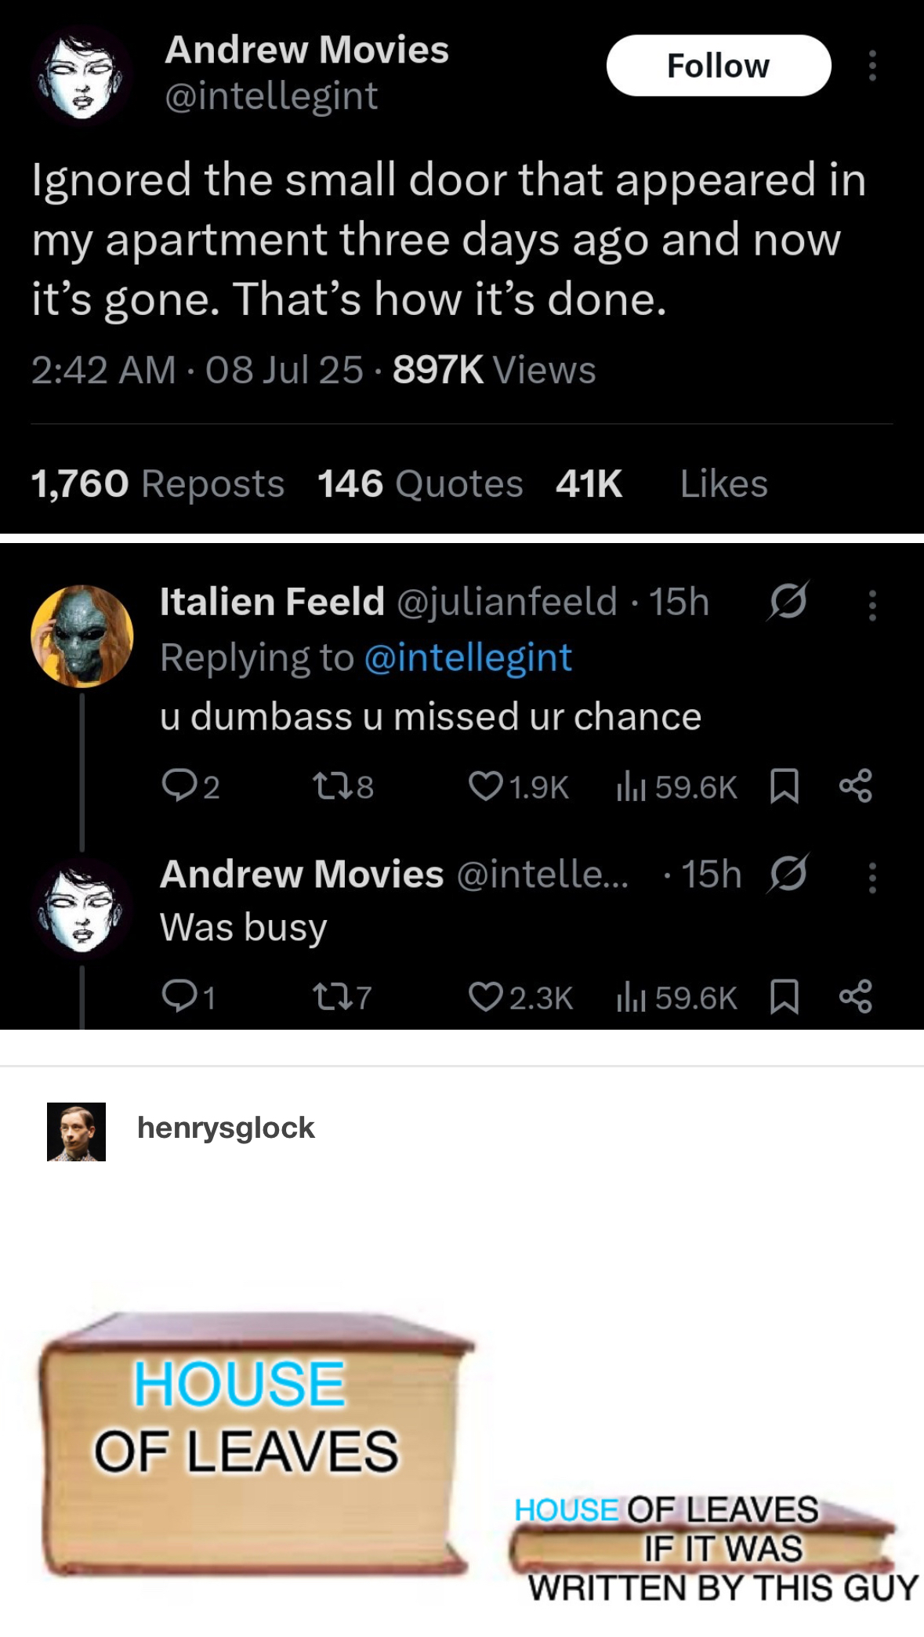Open Andrew Movies reply options menu
The height and width of the screenshot is (1637, 924).
click(x=871, y=877)
